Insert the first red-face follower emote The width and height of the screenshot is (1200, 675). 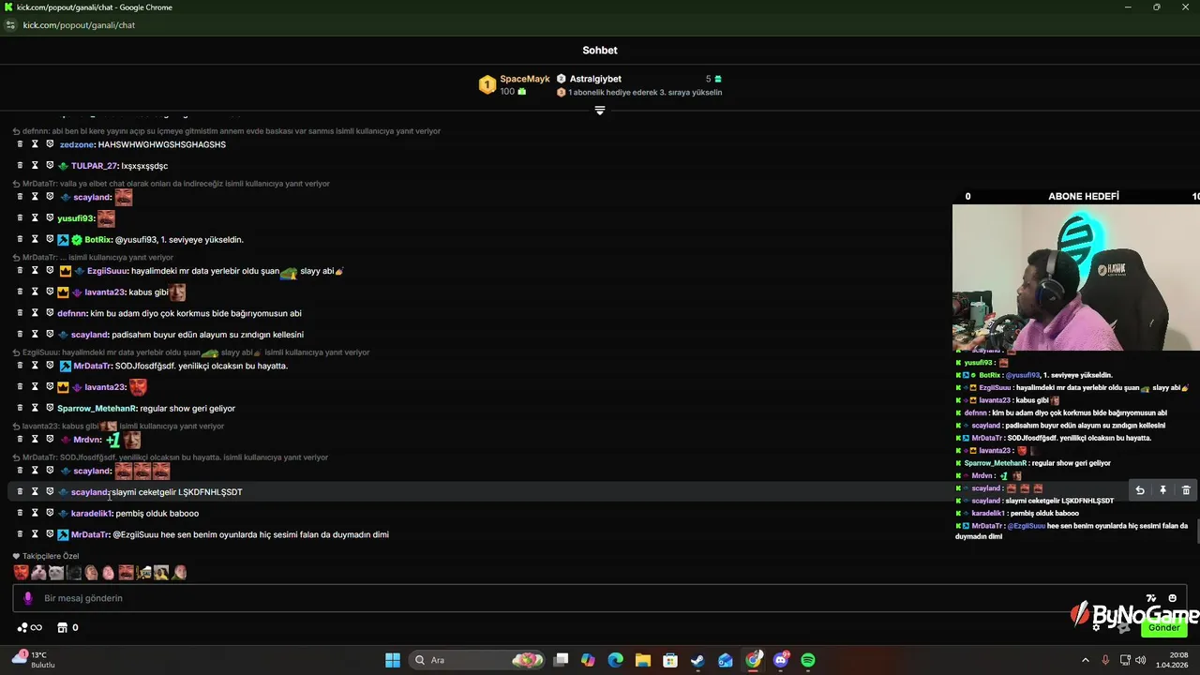tap(21, 572)
